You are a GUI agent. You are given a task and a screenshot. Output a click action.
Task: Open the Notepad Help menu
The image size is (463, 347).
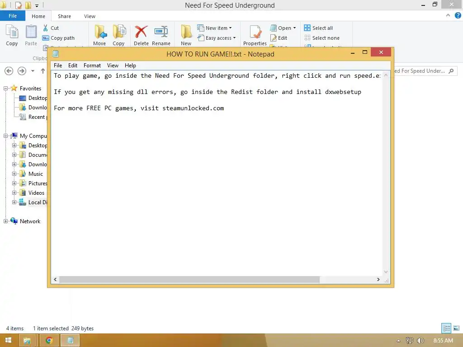tap(130, 66)
